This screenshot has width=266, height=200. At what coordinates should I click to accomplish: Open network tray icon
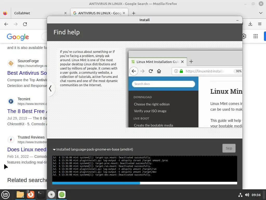click(240, 195)
